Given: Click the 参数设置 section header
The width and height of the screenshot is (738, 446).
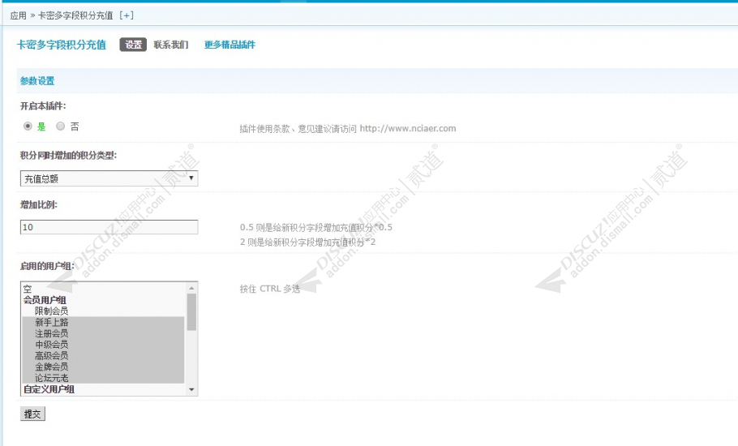Looking at the screenshot, I should [37, 81].
